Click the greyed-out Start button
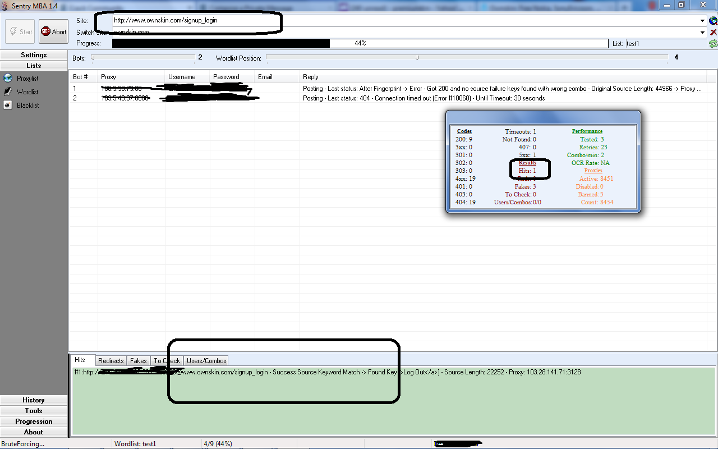Screen dimensions: 718x449 pyautogui.click(x=20, y=31)
